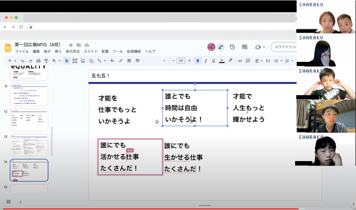Open the 配置 menu
This screenshot has width=356, height=210.
[105, 51]
